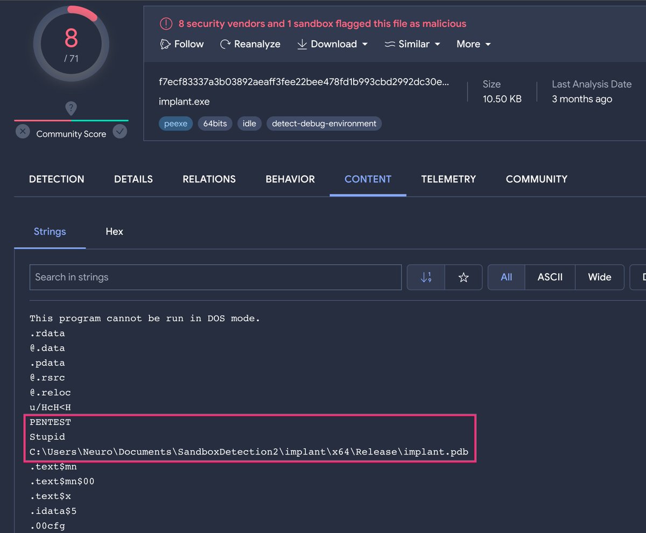This screenshot has height=533, width=646.
Task: Click the @.reloc string line
Action: (x=50, y=393)
